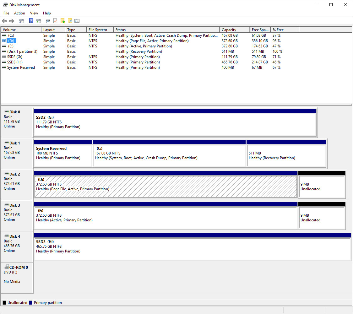Image resolution: width=353 pixels, height=314 pixels.
Task: Select the (E:) 372.60 GB partition block
Action: click(166, 216)
